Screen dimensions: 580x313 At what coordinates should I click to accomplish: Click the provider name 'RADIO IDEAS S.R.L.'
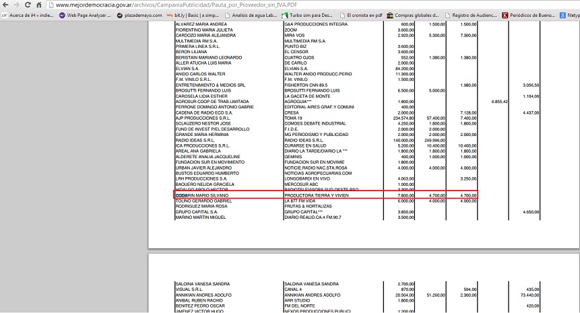point(195,141)
